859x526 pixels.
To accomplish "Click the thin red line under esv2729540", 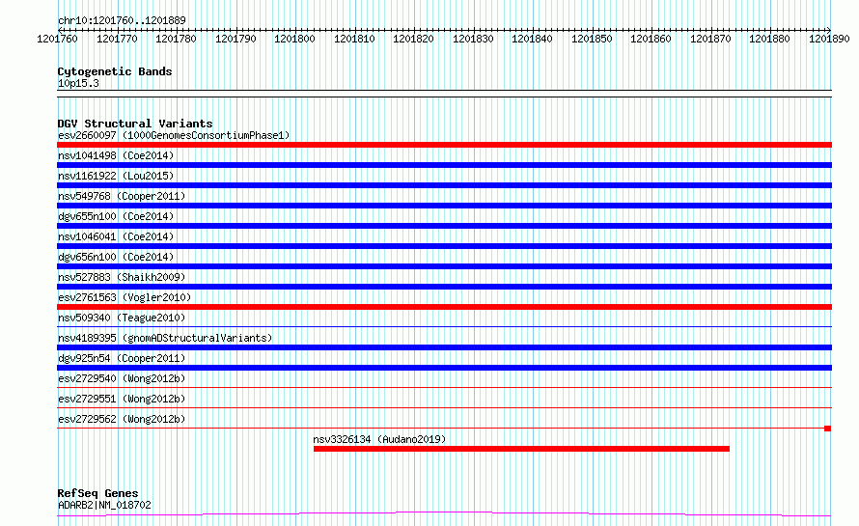I will tap(444, 388).
